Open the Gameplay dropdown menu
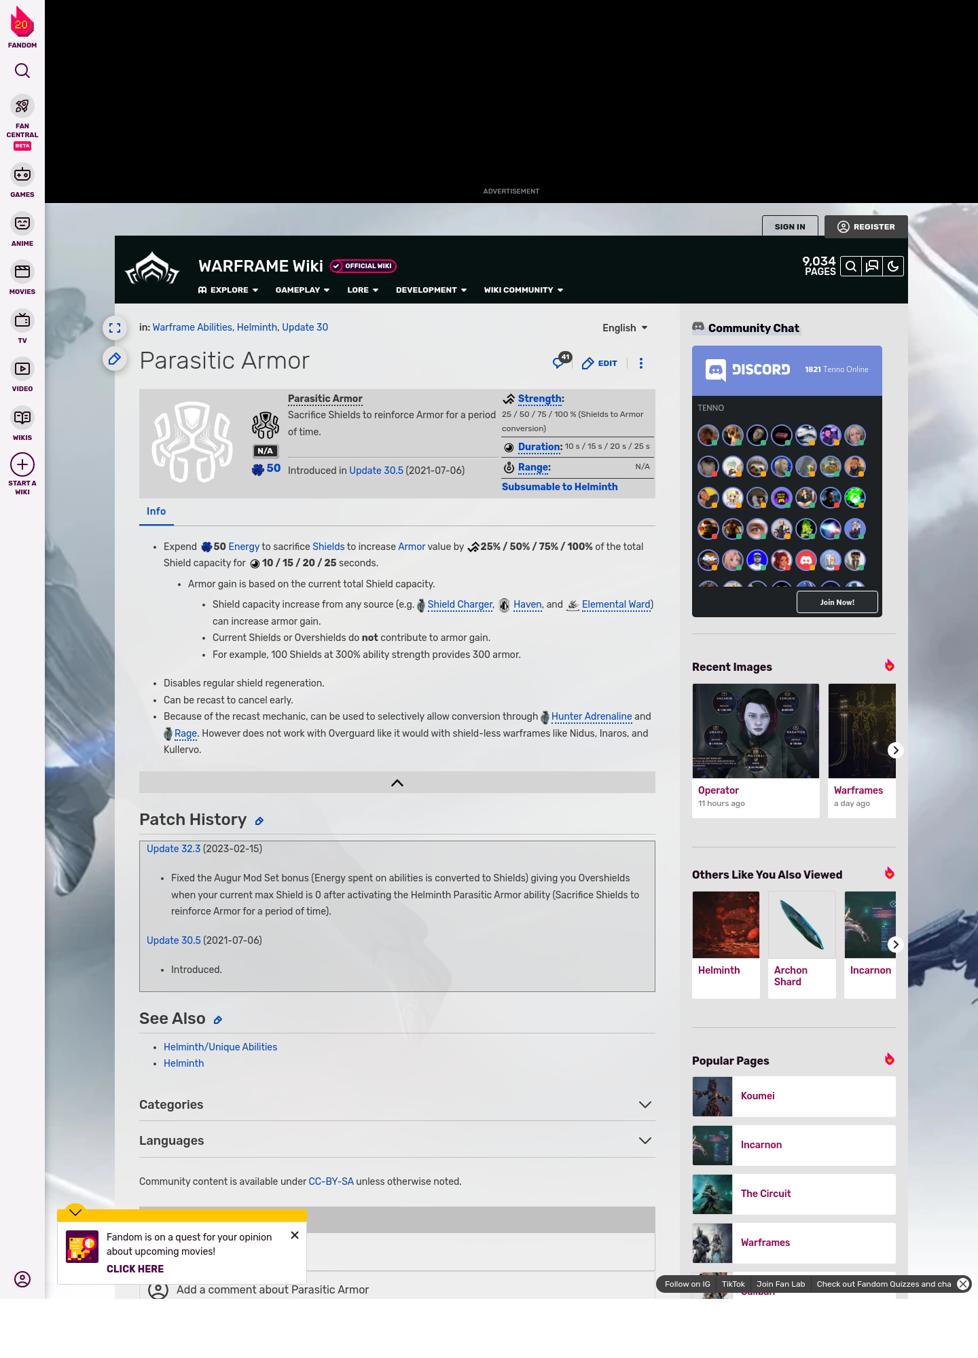This screenshot has width=978, height=1358. pyautogui.click(x=302, y=290)
